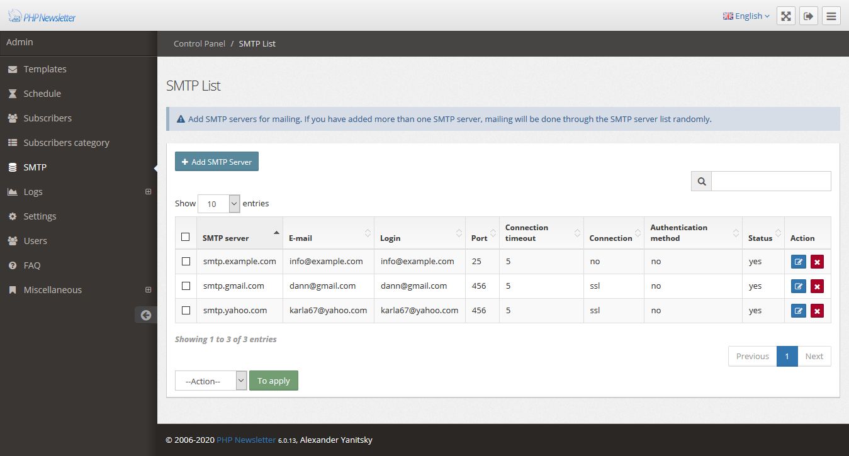Click into the table search field
Screen dimensions: 849x456
coord(770,182)
